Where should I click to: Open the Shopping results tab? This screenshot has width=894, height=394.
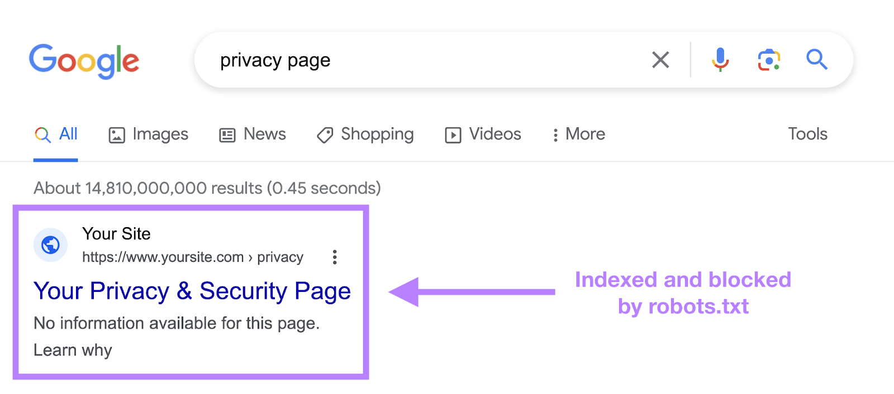365,134
